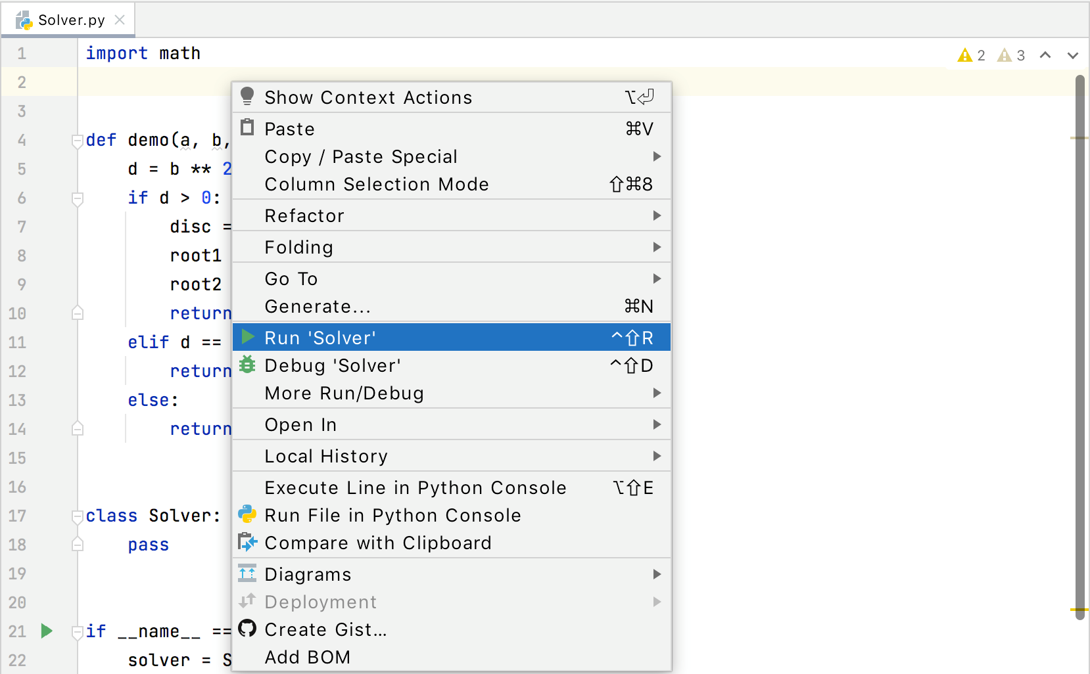The image size is (1090, 674).
Task: Toggle Column Selection Mode
Action: pyautogui.click(x=376, y=185)
